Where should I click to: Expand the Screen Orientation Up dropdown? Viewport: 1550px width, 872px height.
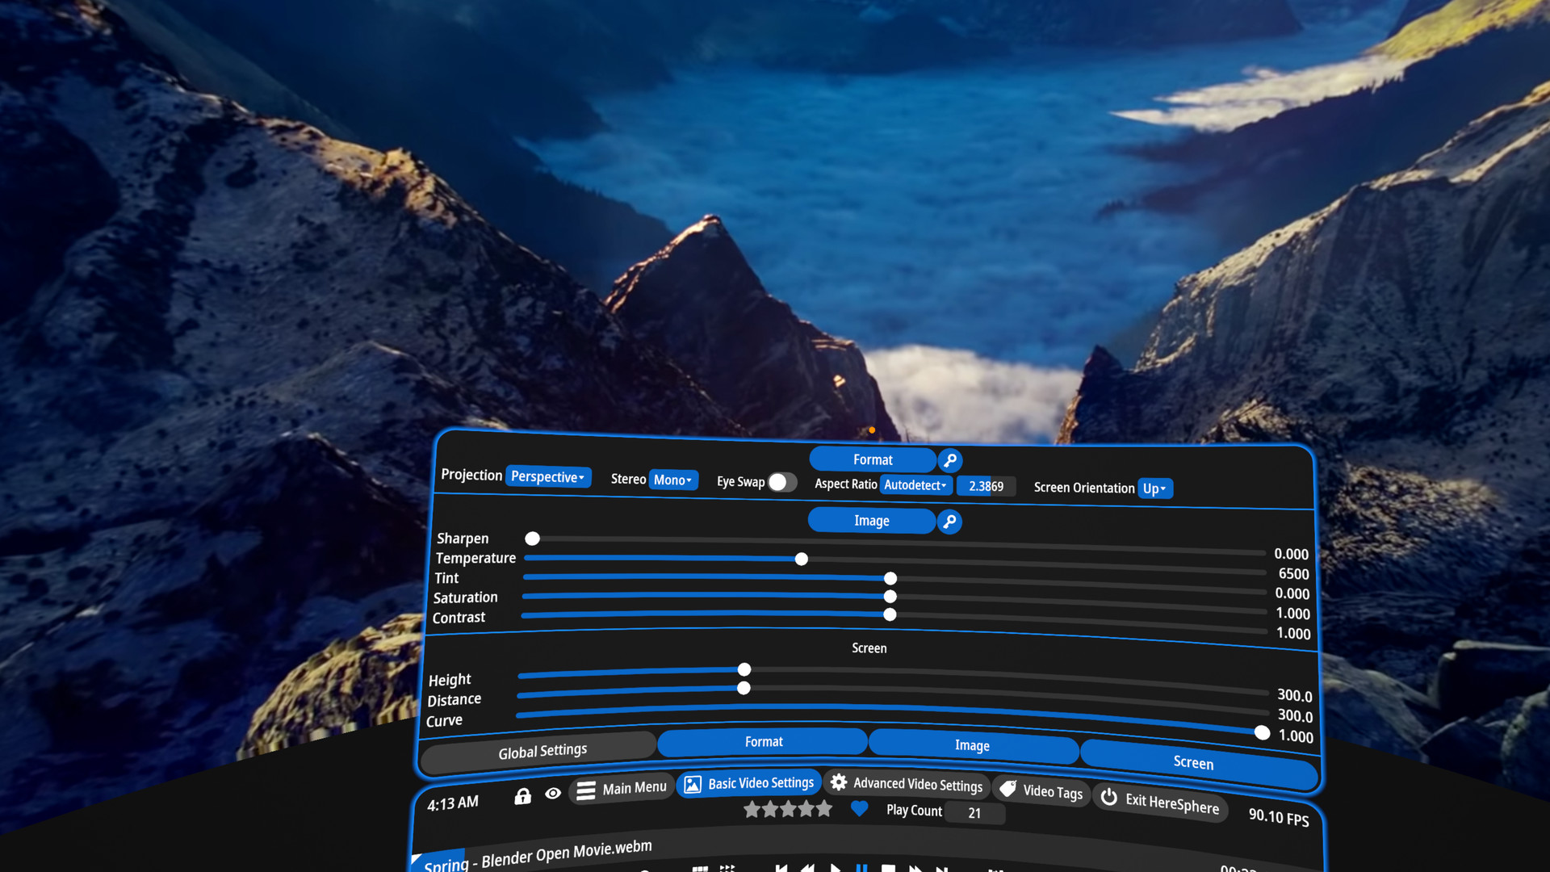tap(1154, 488)
